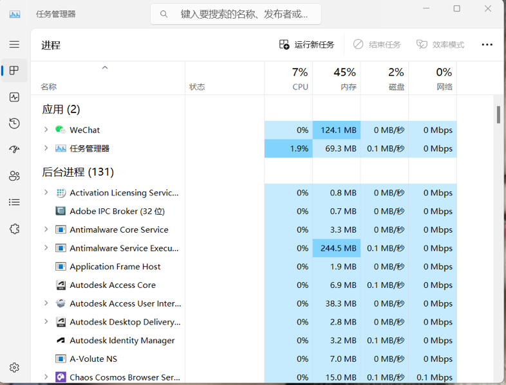Maximize the Task Manager window

(456, 8)
